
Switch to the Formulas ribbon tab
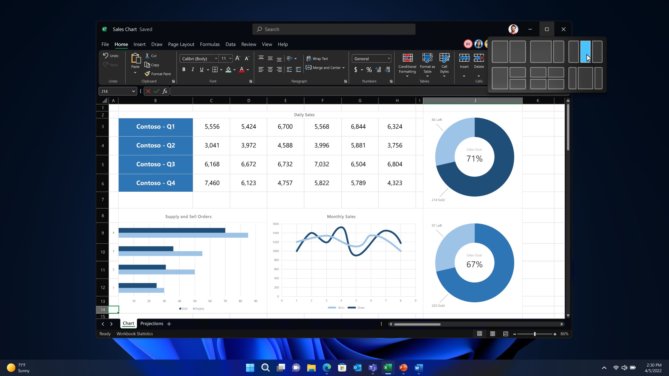[x=210, y=44]
